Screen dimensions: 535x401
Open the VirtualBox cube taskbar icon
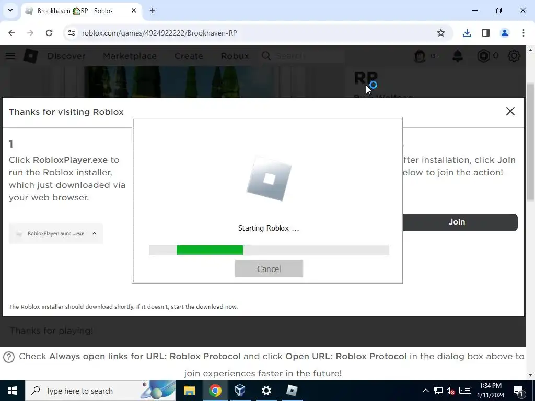[x=240, y=391]
